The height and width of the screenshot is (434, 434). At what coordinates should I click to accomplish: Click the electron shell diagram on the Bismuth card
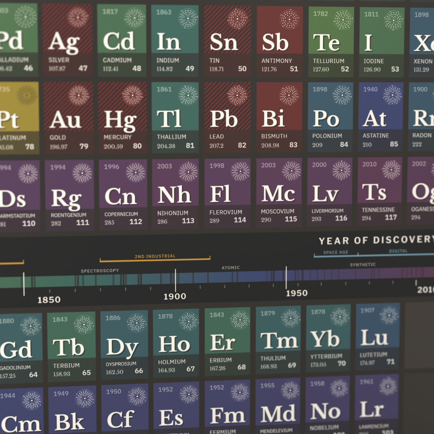(x=289, y=95)
